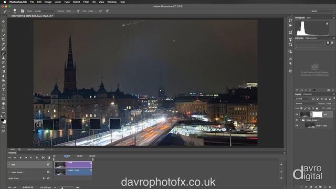The image size is (336, 189).
Task: Toggle pressure for opacity button
Action: (x=78, y=11)
